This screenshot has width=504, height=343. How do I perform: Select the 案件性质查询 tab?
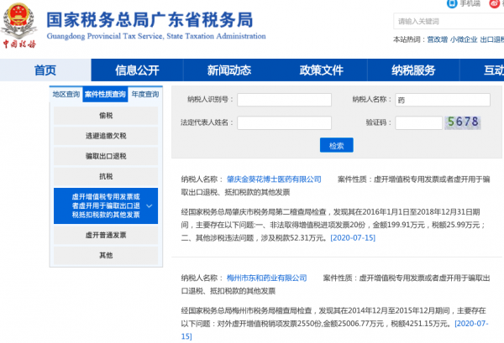(105, 95)
